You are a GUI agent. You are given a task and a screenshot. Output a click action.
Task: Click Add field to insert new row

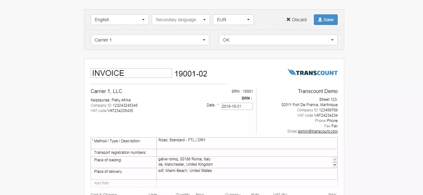pyautogui.click(x=101, y=183)
